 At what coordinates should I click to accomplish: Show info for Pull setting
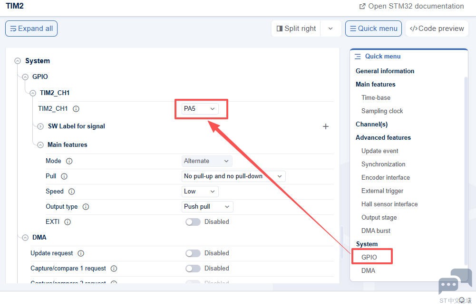tap(64, 176)
